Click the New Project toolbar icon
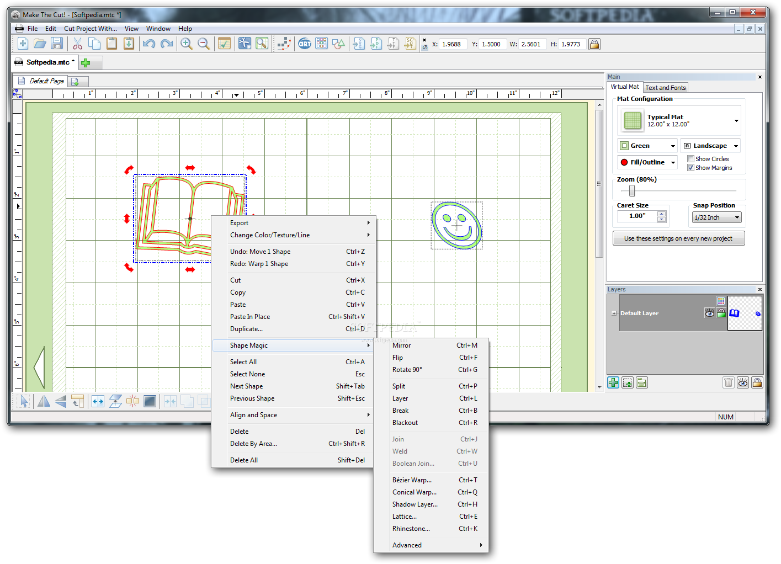This screenshot has height=564, width=781. tap(23, 44)
